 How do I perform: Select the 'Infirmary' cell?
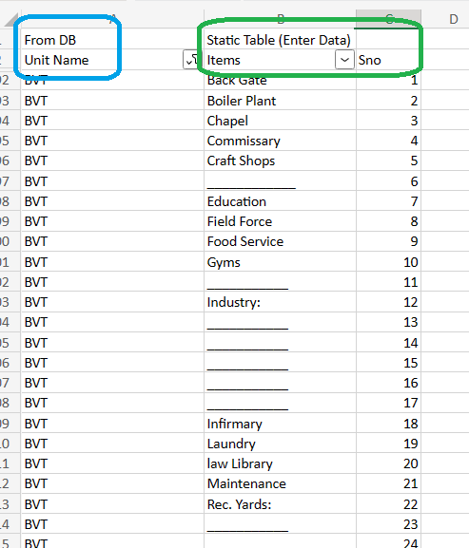[x=280, y=424]
